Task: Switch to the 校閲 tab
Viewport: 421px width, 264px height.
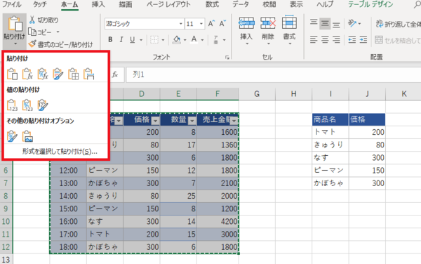Action: coord(269,4)
